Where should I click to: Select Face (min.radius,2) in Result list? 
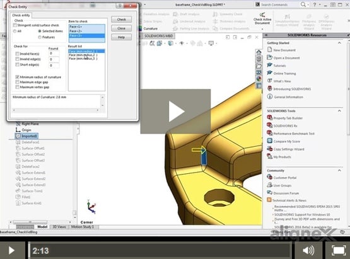coord(86,55)
